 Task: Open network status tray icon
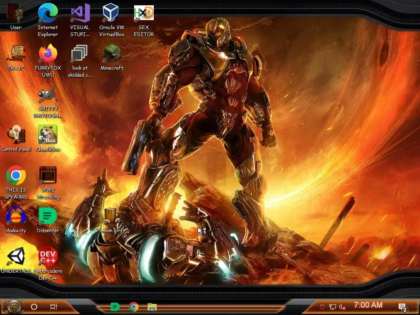pos(332,307)
